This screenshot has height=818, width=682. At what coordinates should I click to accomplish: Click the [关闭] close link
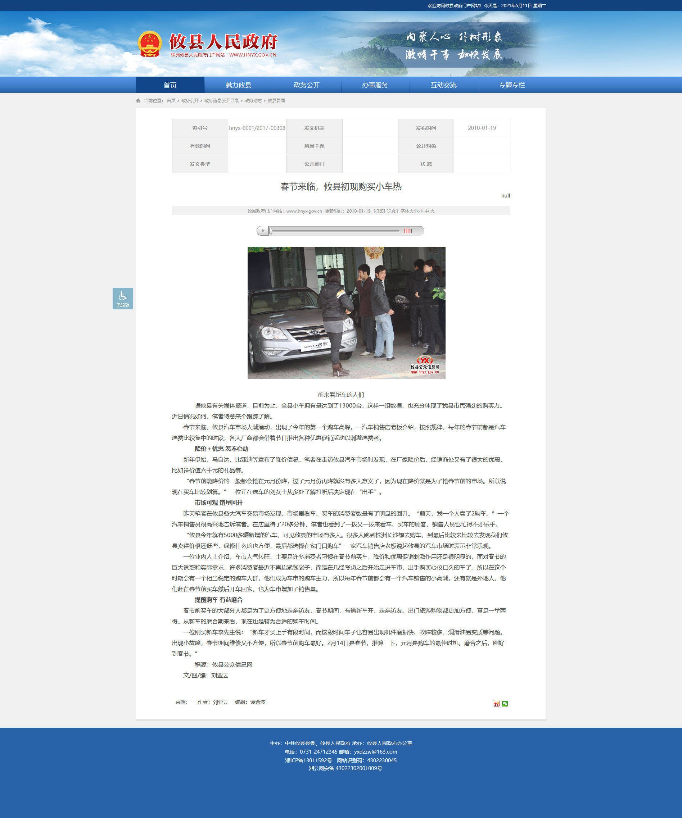click(x=392, y=211)
